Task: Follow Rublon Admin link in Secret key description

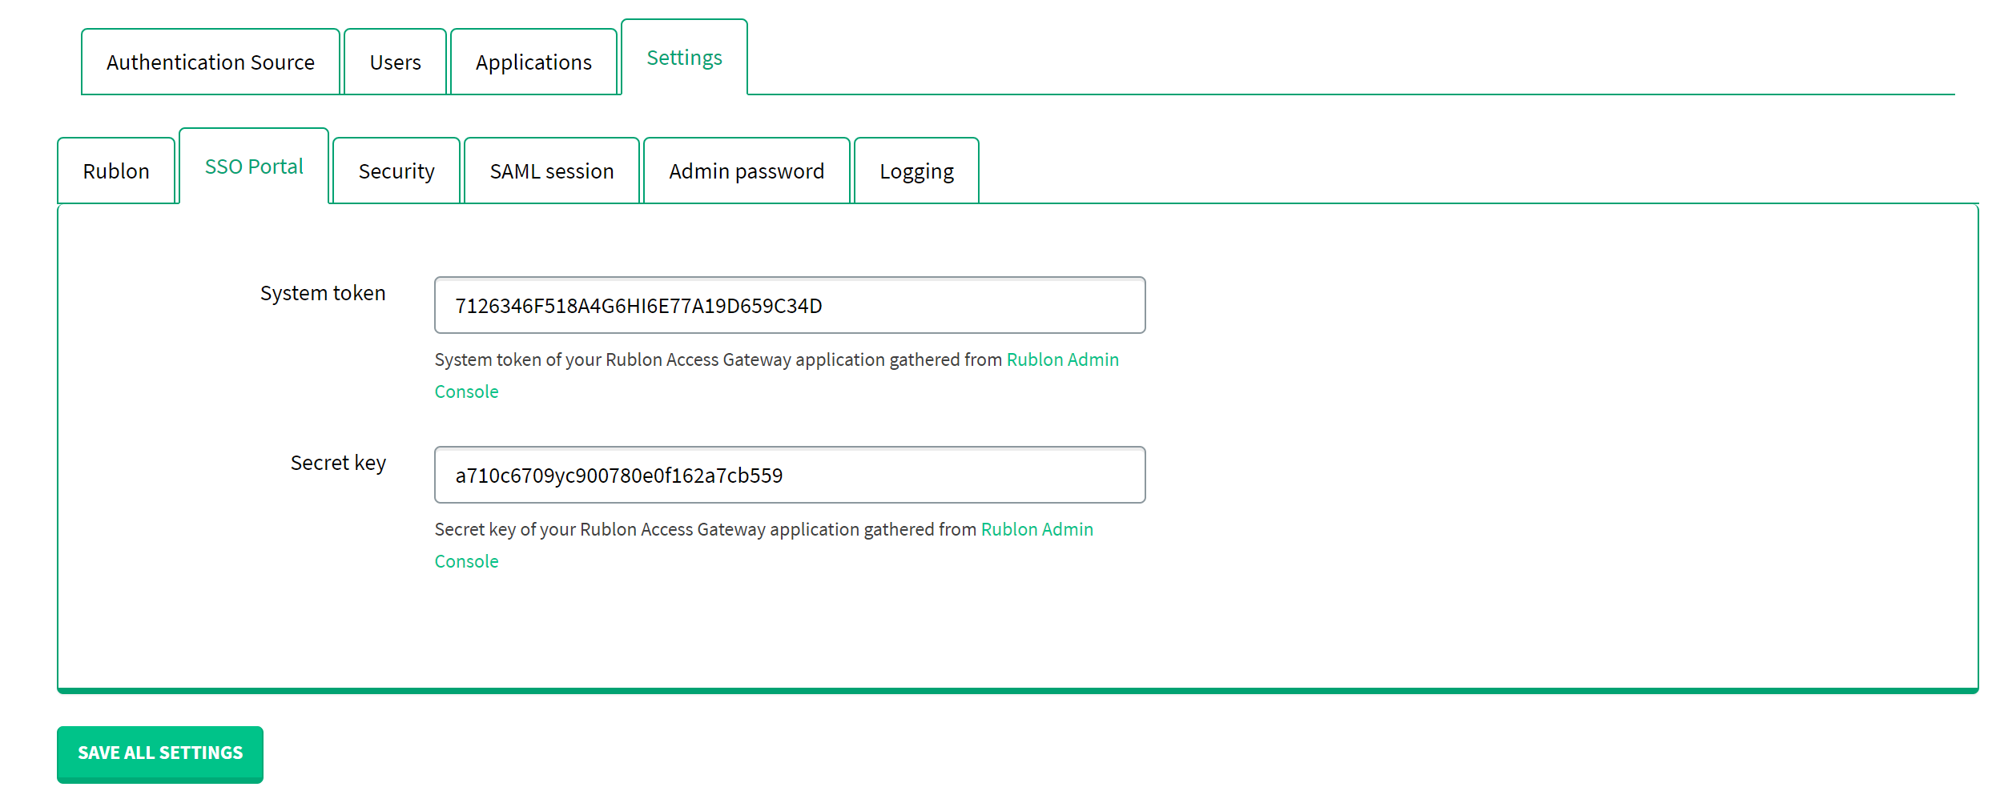Action: (x=1036, y=529)
